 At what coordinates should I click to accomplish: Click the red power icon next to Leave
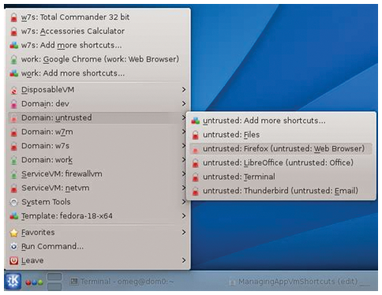coord(13,260)
